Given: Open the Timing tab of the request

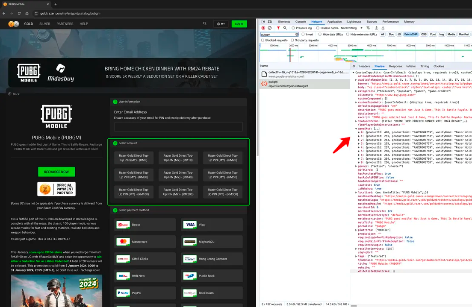Looking at the screenshot, I should [425, 66].
